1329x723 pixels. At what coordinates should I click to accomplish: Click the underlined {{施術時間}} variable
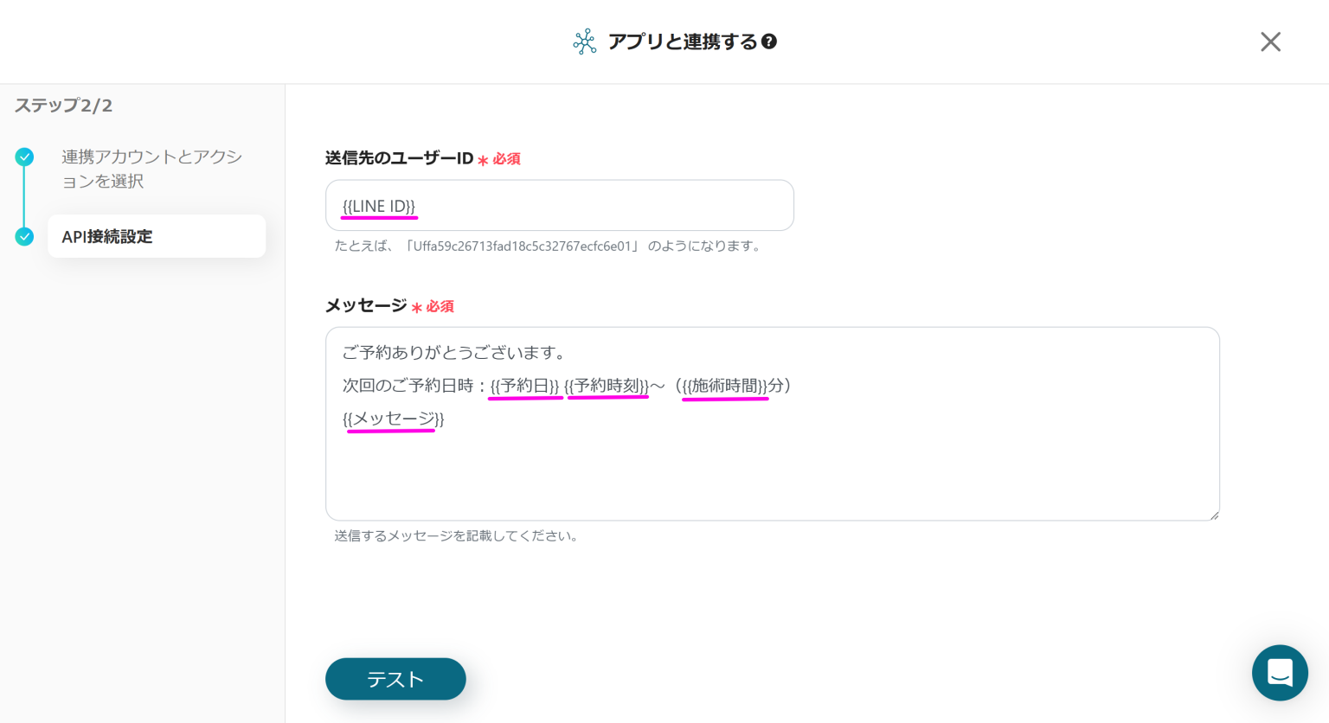pos(724,386)
